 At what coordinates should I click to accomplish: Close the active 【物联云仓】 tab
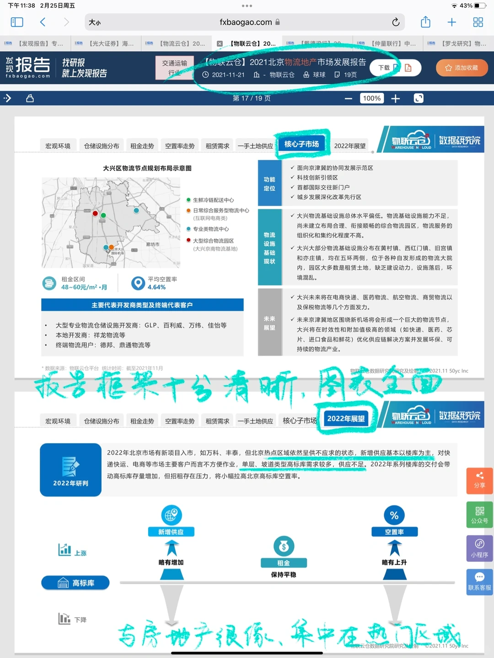[x=220, y=43]
